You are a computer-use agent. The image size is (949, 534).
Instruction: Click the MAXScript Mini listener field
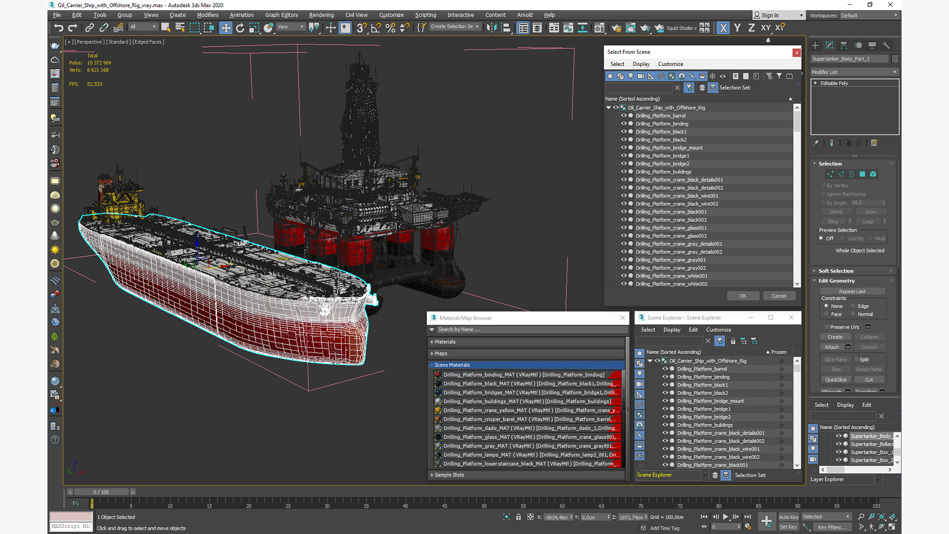click(x=71, y=526)
